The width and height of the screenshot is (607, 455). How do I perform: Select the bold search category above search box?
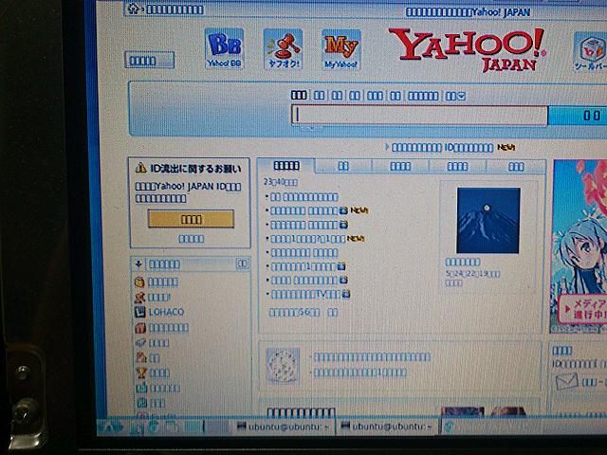tap(299, 95)
